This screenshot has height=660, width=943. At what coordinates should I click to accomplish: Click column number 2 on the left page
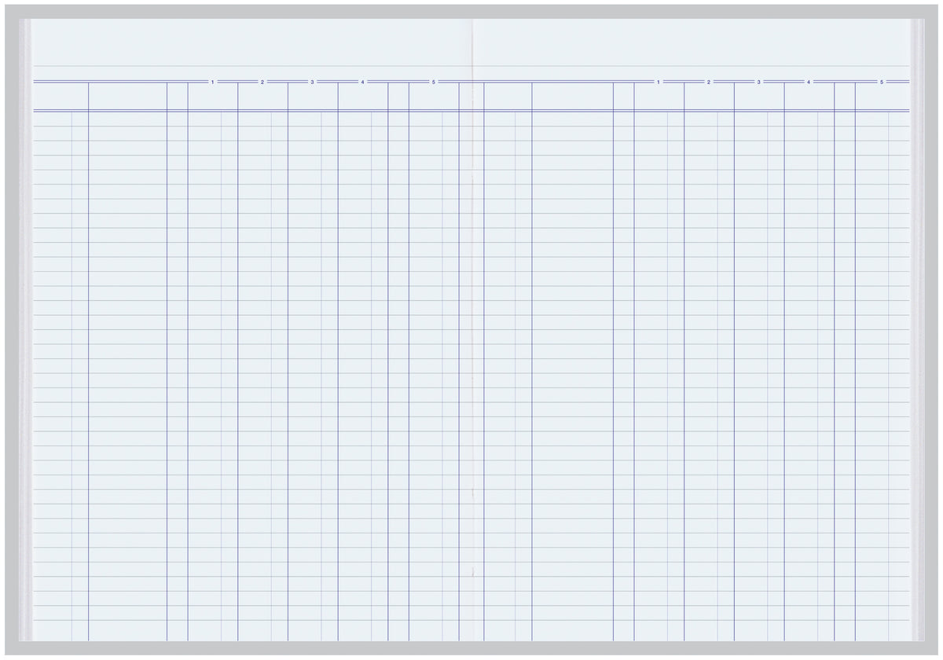(x=262, y=82)
